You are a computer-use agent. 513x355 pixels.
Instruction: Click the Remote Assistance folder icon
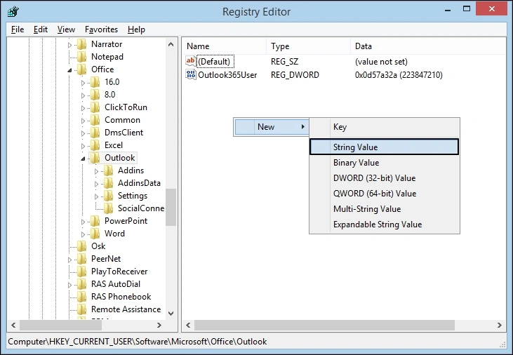(x=82, y=309)
